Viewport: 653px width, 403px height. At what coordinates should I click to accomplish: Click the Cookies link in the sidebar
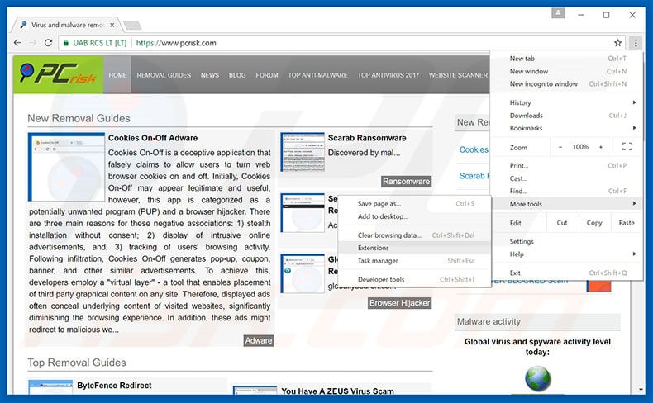pos(474,149)
